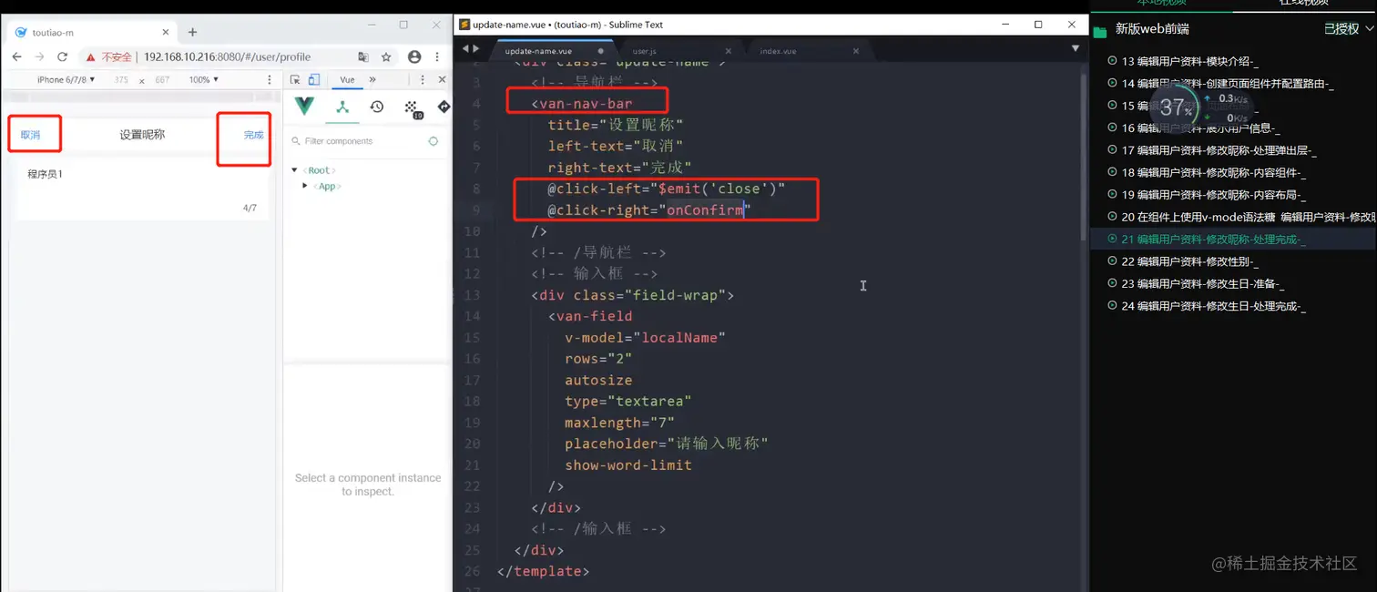Viewport: 1377px width, 592px height.
Task: Click the Vue logo in devtools
Action: pyautogui.click(x=304, y=107)
